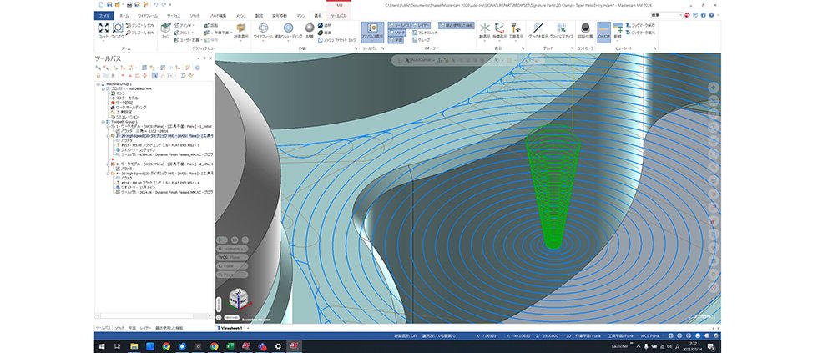828x353 pixels.
Task: Toggle 最近使用した機能 manager checkbox
Action: tap(457, 25)
